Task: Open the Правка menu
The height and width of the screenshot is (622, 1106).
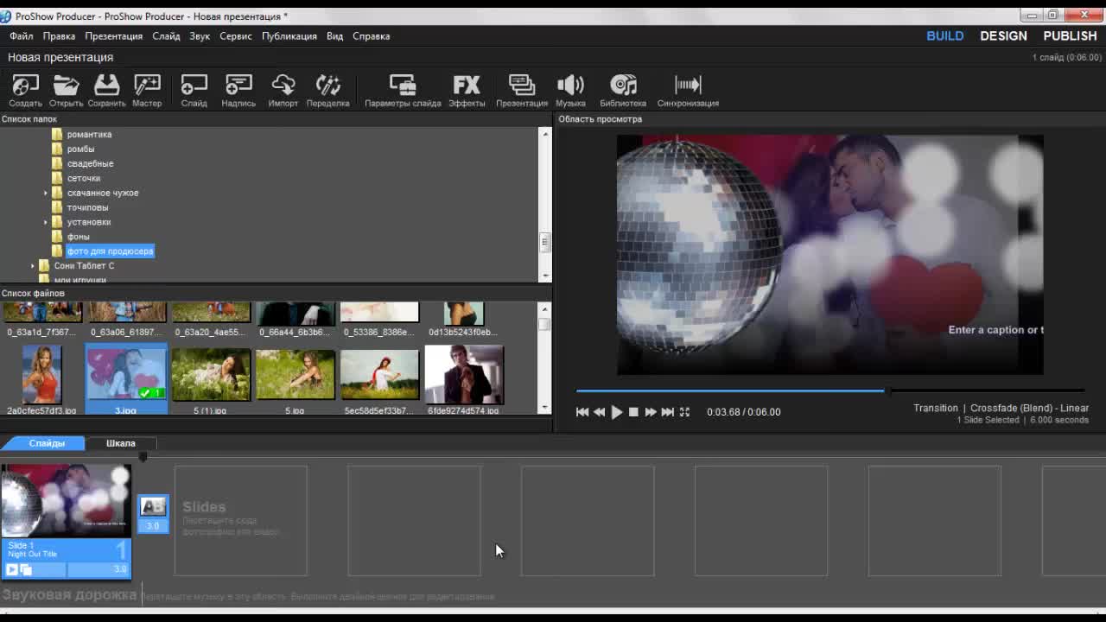Action: [x=59, y=36]
